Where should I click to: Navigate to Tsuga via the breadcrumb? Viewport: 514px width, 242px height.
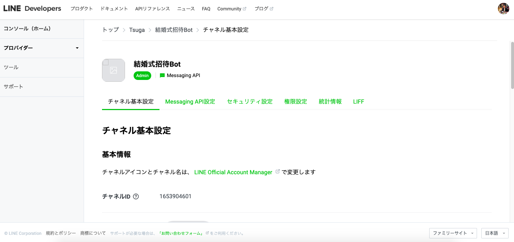137,30
